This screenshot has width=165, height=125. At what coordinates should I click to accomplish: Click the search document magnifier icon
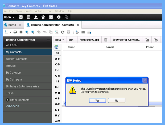click(57, 32)
